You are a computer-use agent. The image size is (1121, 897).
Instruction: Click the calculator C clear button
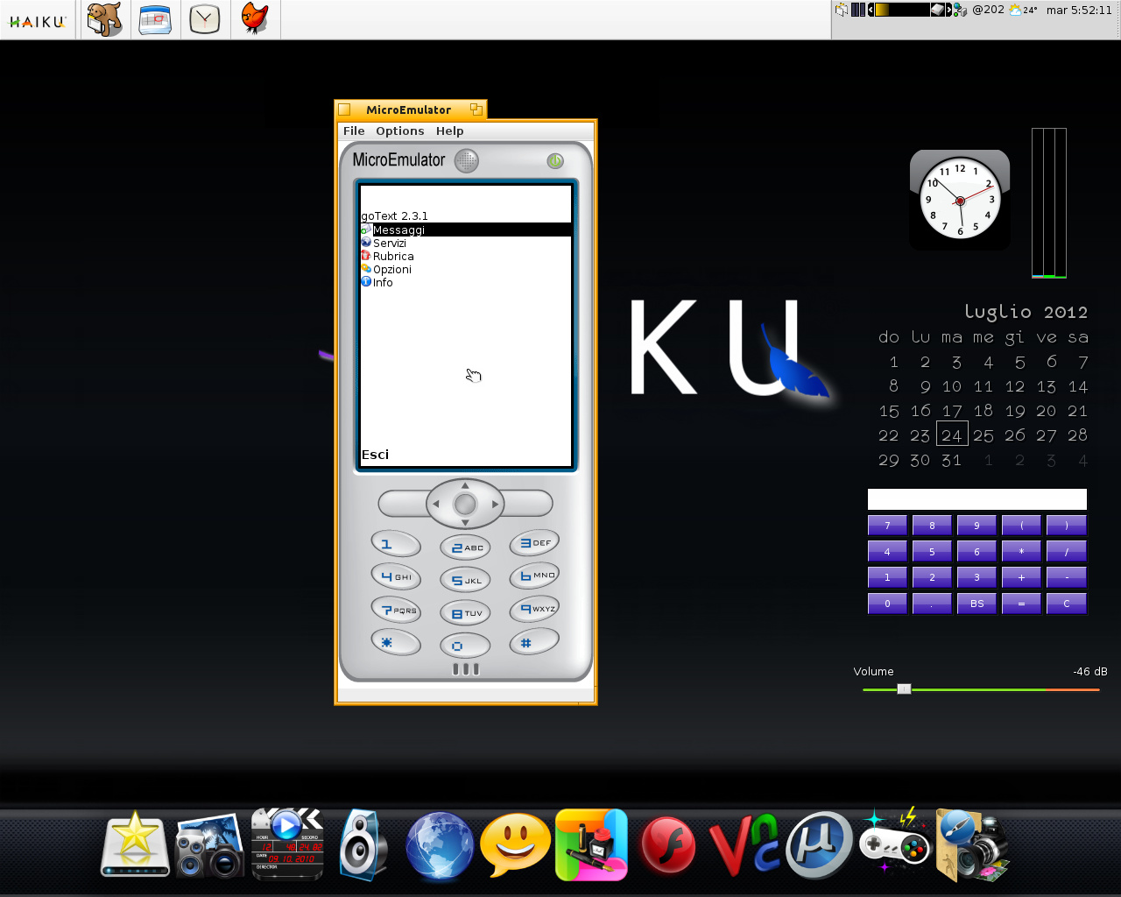coord(1067,604)
